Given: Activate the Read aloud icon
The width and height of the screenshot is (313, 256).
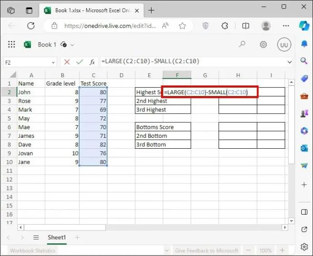Looking at the screenshot, I should tap(165, 25).
